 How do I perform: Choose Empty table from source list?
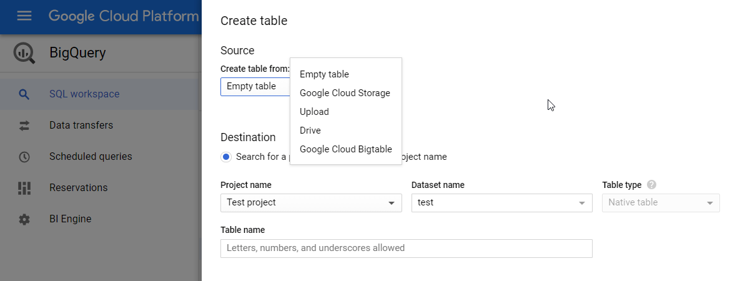345,74
